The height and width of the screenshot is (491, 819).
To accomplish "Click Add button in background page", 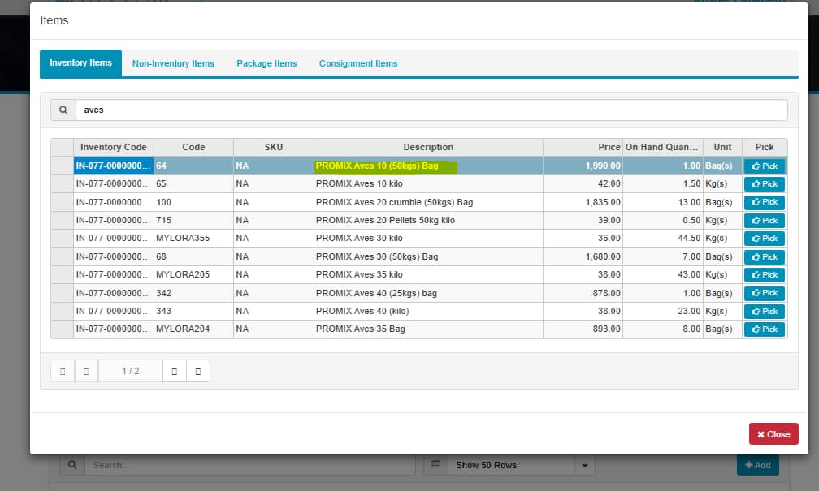I will point(758,465).
